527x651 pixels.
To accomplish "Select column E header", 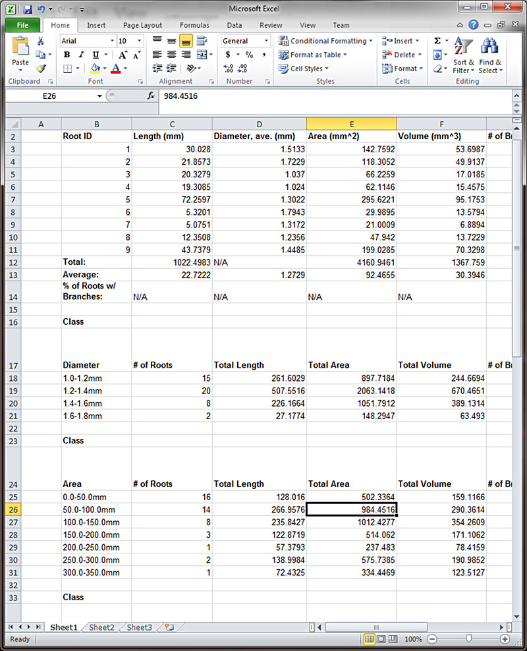I will [x=352, y=124].
